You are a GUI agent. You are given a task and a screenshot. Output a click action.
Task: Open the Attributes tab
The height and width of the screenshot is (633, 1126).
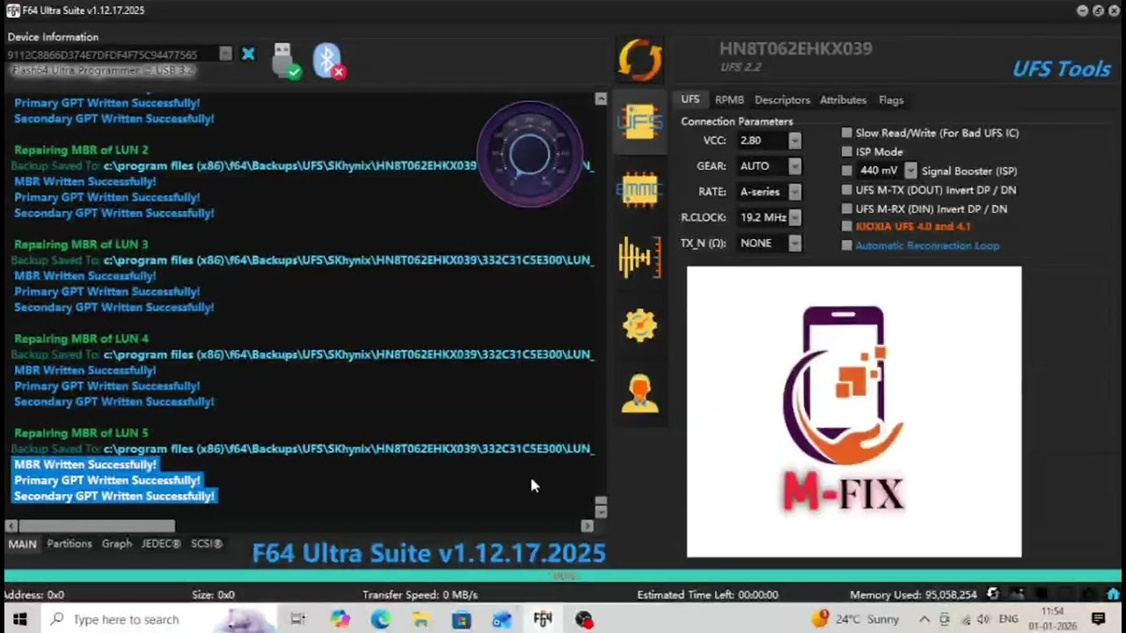[x=843, y=99]
